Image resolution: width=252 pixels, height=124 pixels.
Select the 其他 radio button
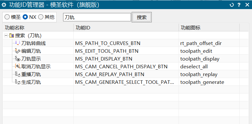tap(41, 17)
